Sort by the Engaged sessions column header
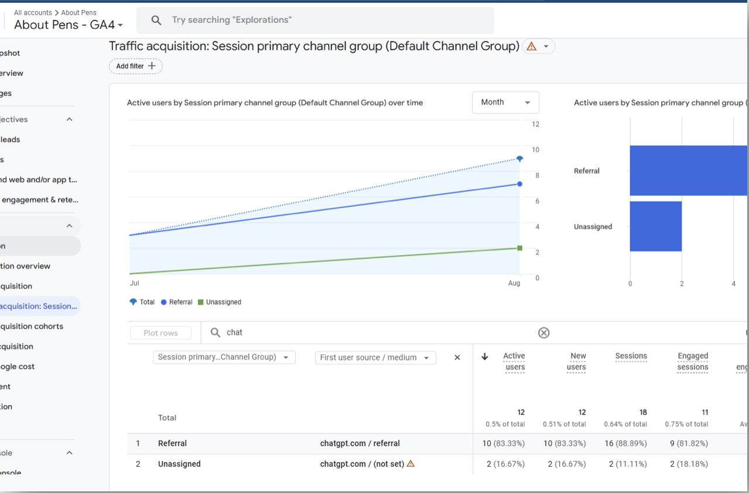 point(693,362)
